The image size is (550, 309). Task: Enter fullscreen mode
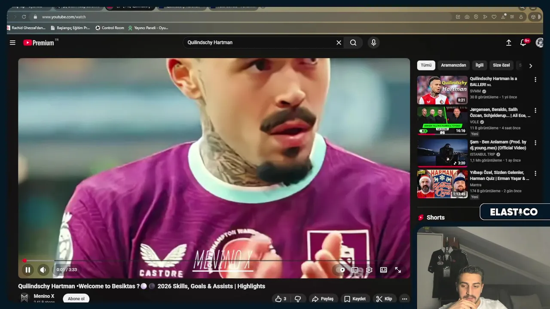pyautogui.click(x=398, y=270)
